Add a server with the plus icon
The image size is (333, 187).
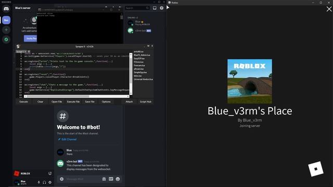[6, 30]
